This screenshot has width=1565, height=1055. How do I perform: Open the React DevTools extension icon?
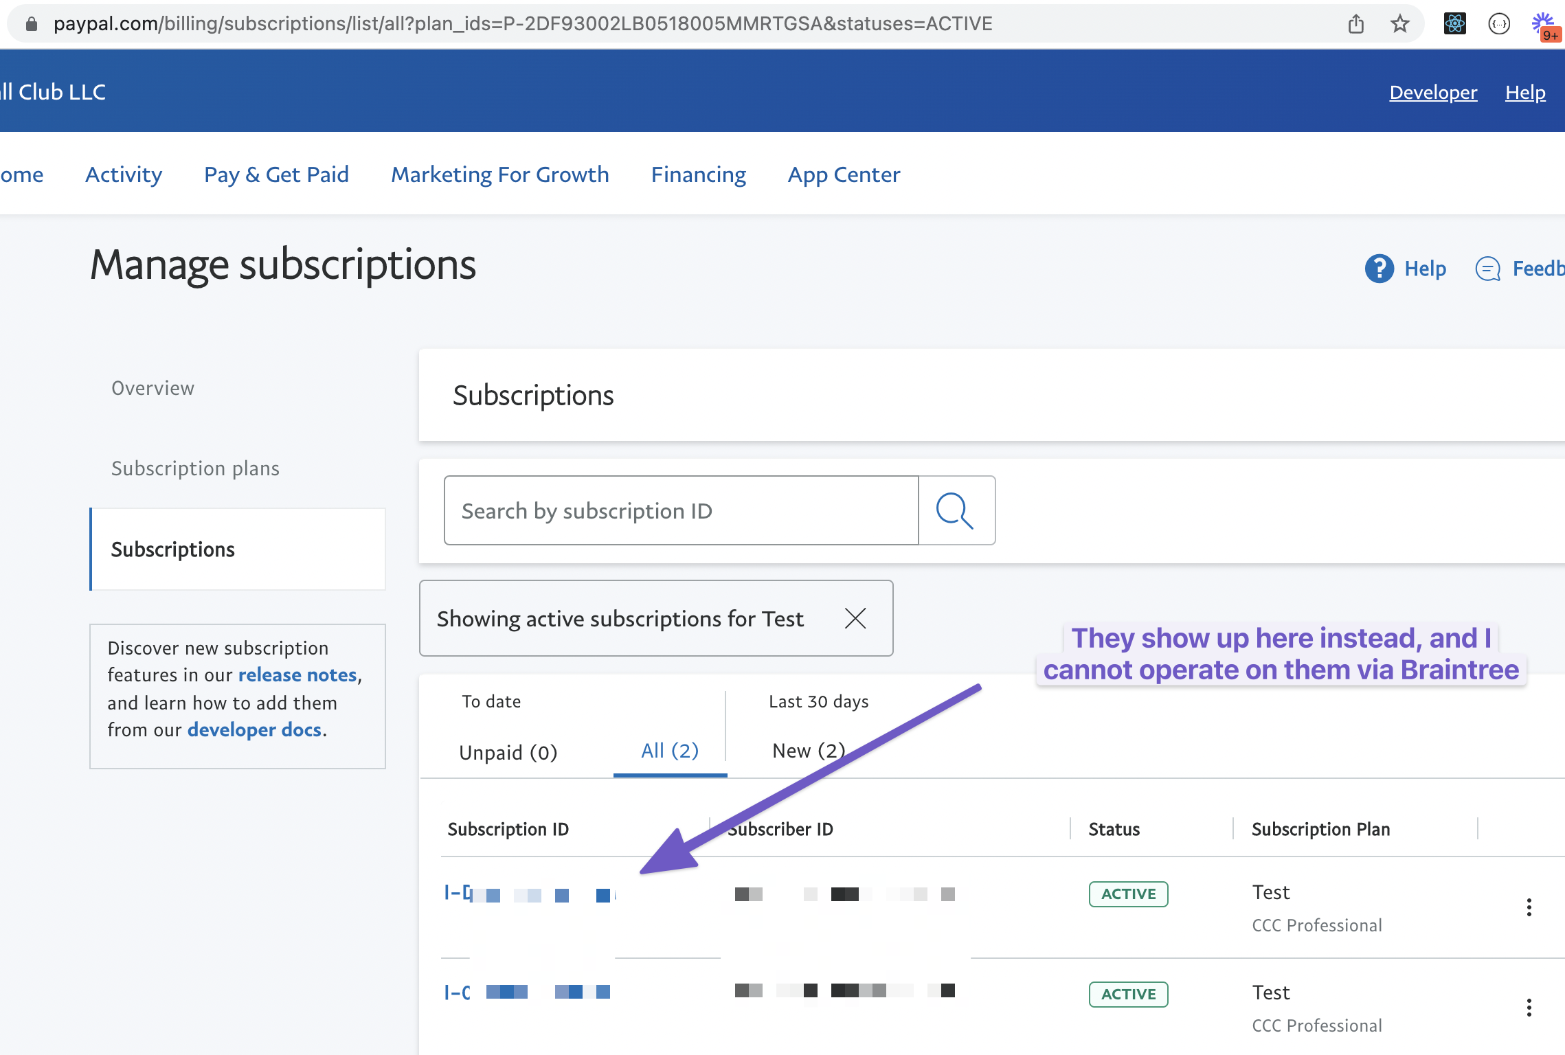pyautogui.click(x=1454, y=23)
